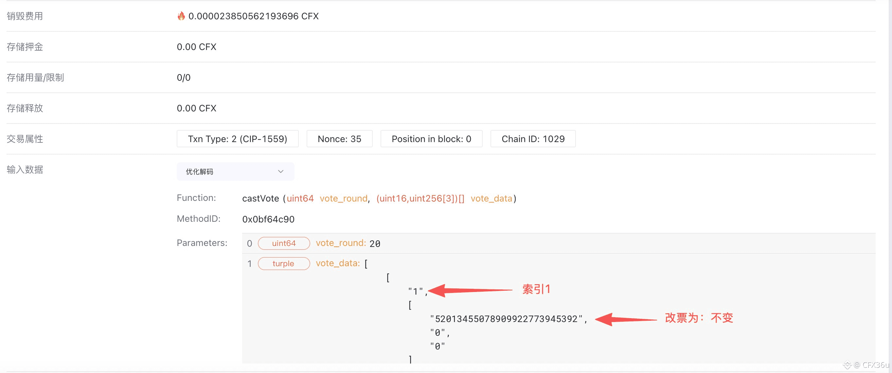Click the vote_data parameter label
This screenshot has height=373, width=892.
pyautogui.click(x=338, y=263)
